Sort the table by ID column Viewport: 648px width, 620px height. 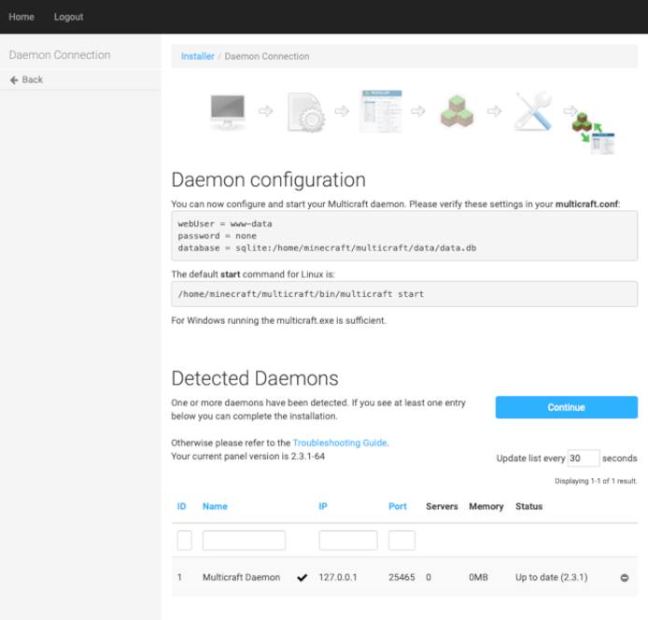click(182, 506)
